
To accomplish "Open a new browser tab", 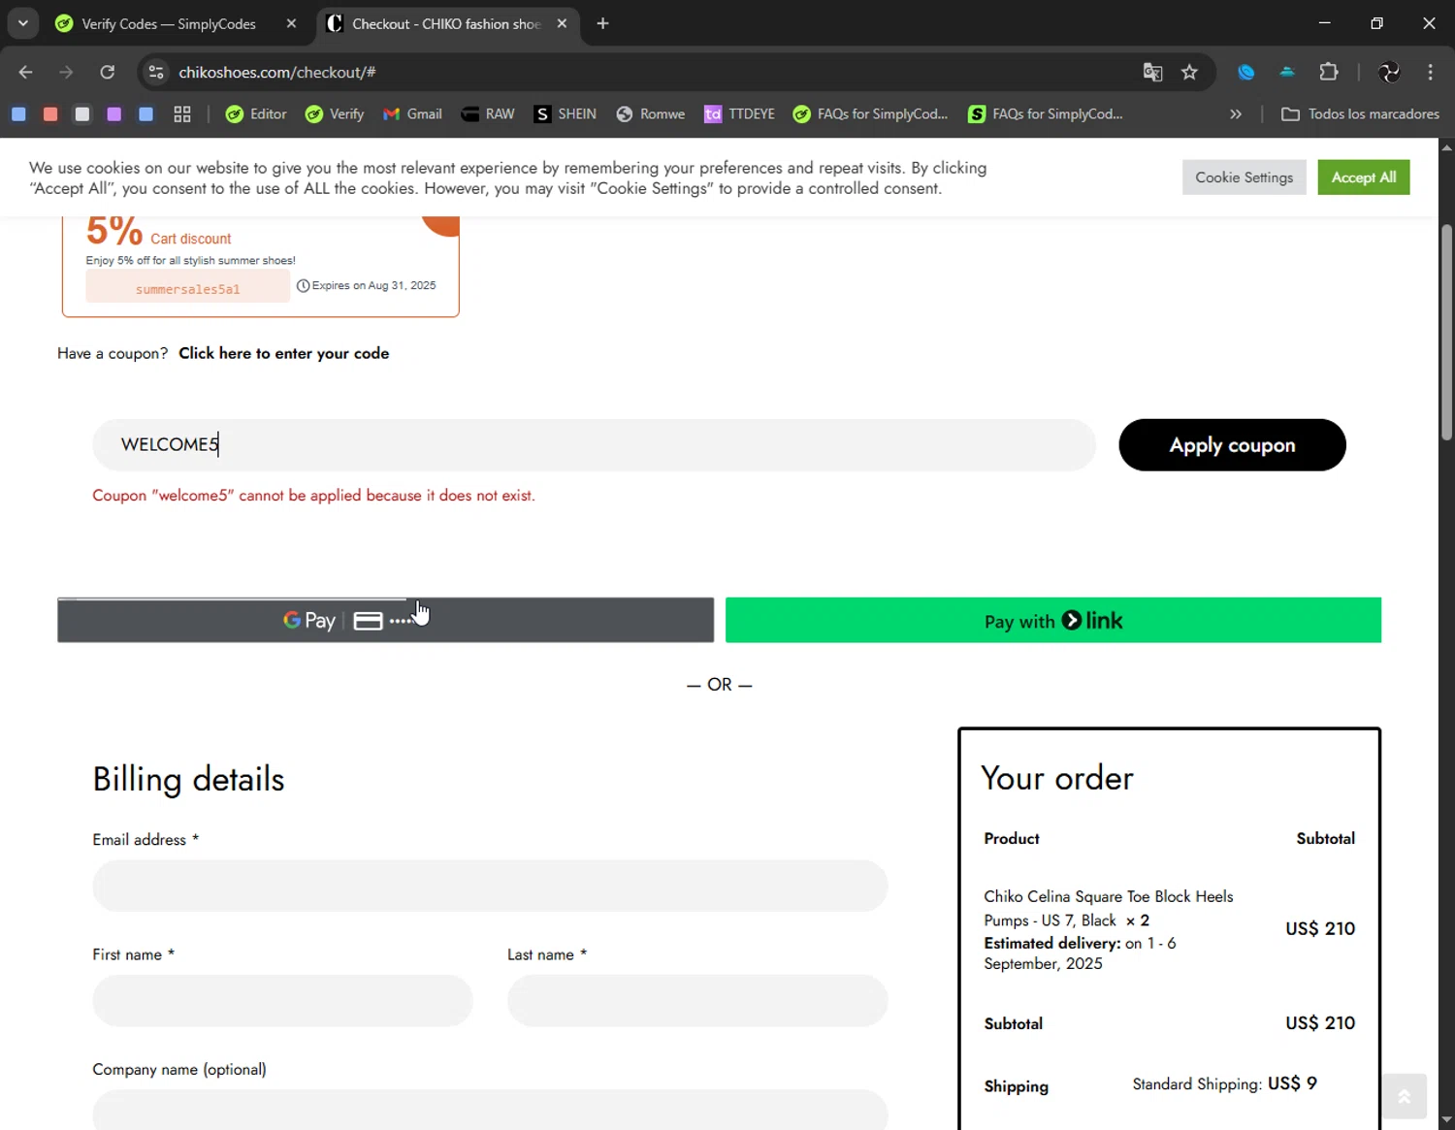I will [x=602, y=23].
